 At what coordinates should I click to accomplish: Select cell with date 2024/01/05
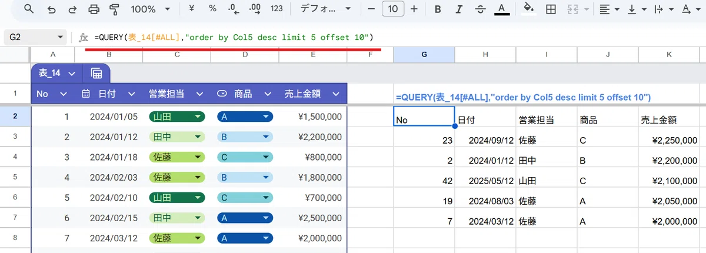click(x=109, y=116)
